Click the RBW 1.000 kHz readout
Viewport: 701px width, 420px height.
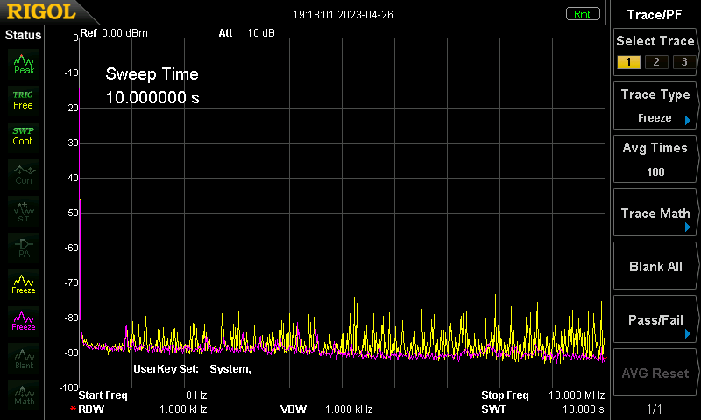click(142, 409)
